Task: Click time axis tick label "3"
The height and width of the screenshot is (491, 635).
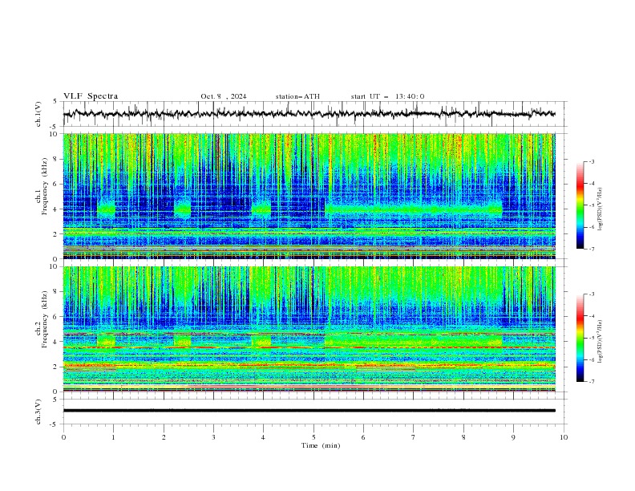Action: pyautogui.click(x=213, y=437)
